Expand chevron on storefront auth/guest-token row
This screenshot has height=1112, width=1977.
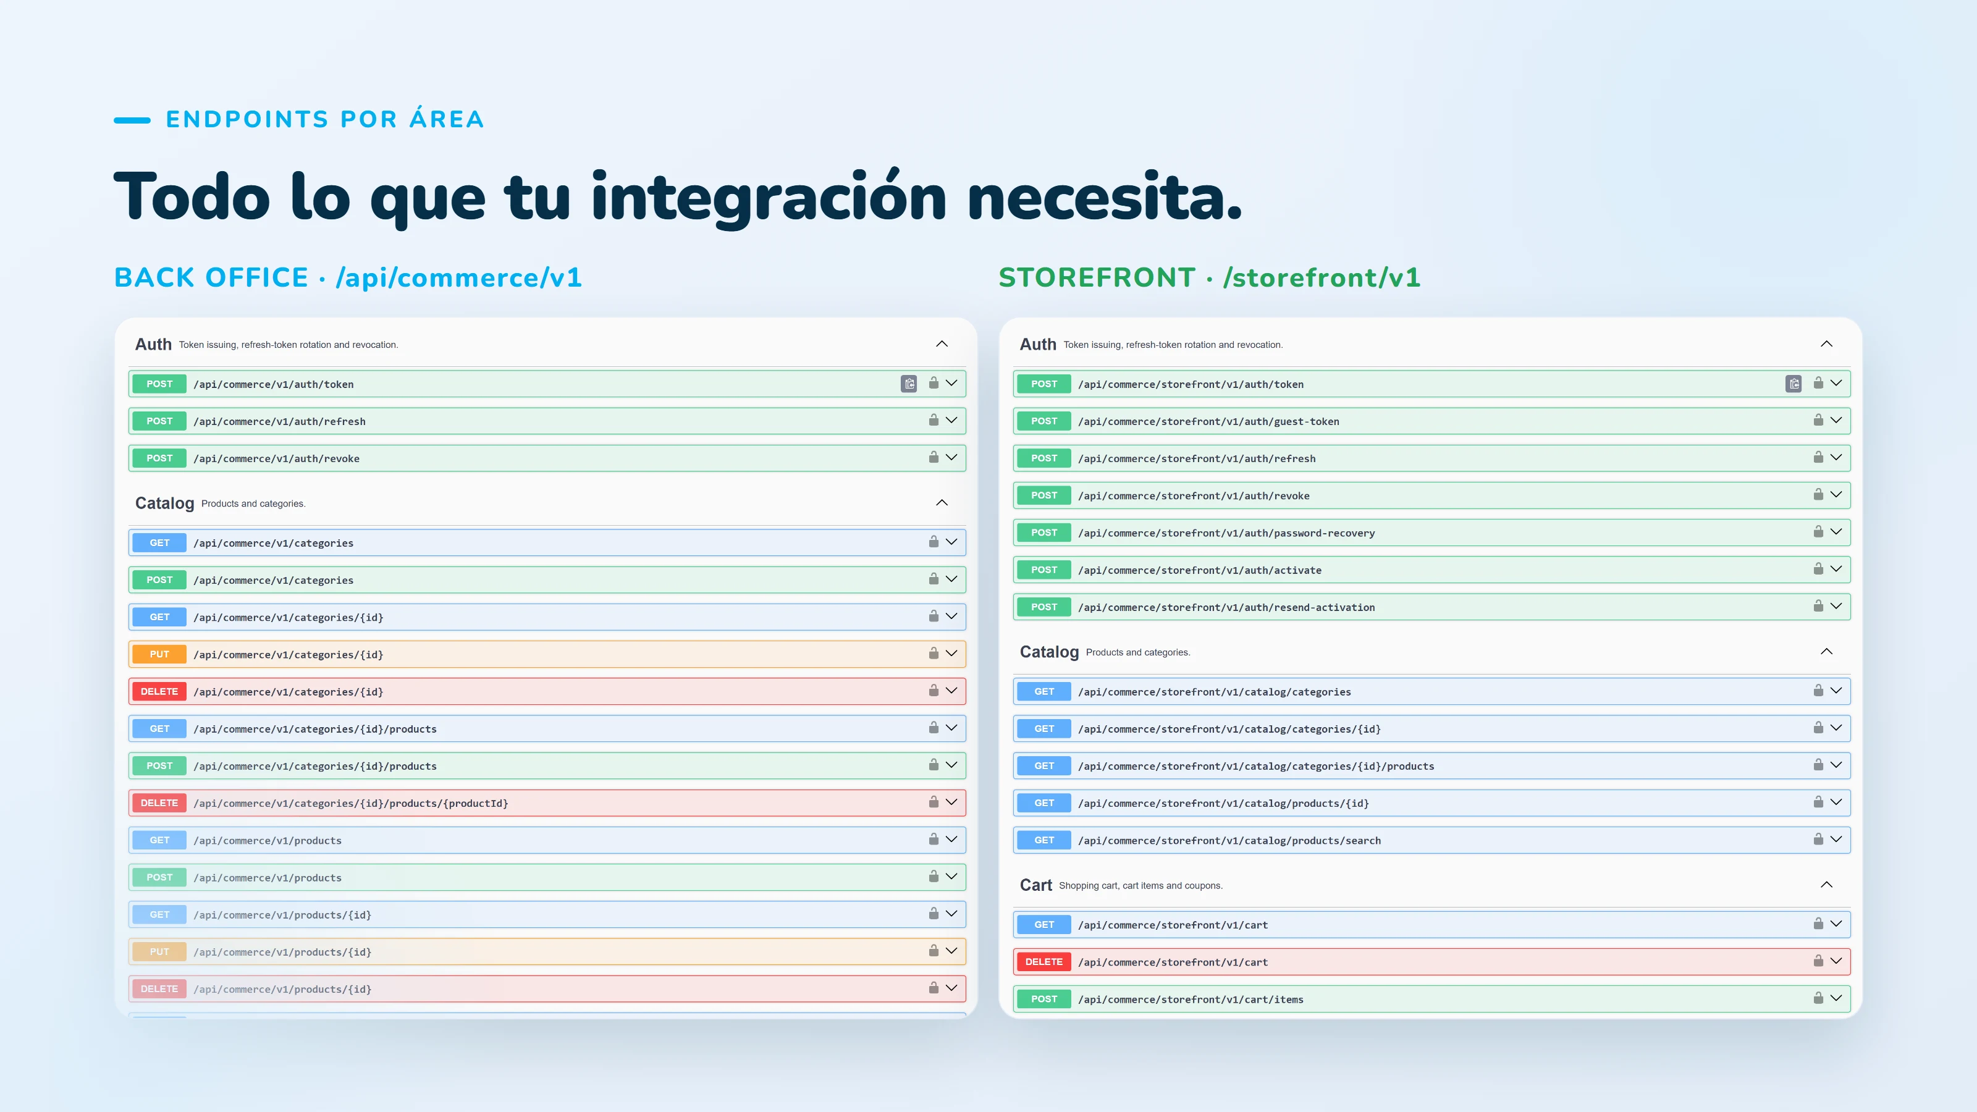[1836, 420]
